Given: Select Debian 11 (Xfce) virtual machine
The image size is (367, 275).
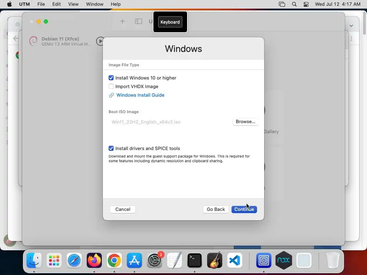Looking at the screenshot, I should tap(60, 41).
